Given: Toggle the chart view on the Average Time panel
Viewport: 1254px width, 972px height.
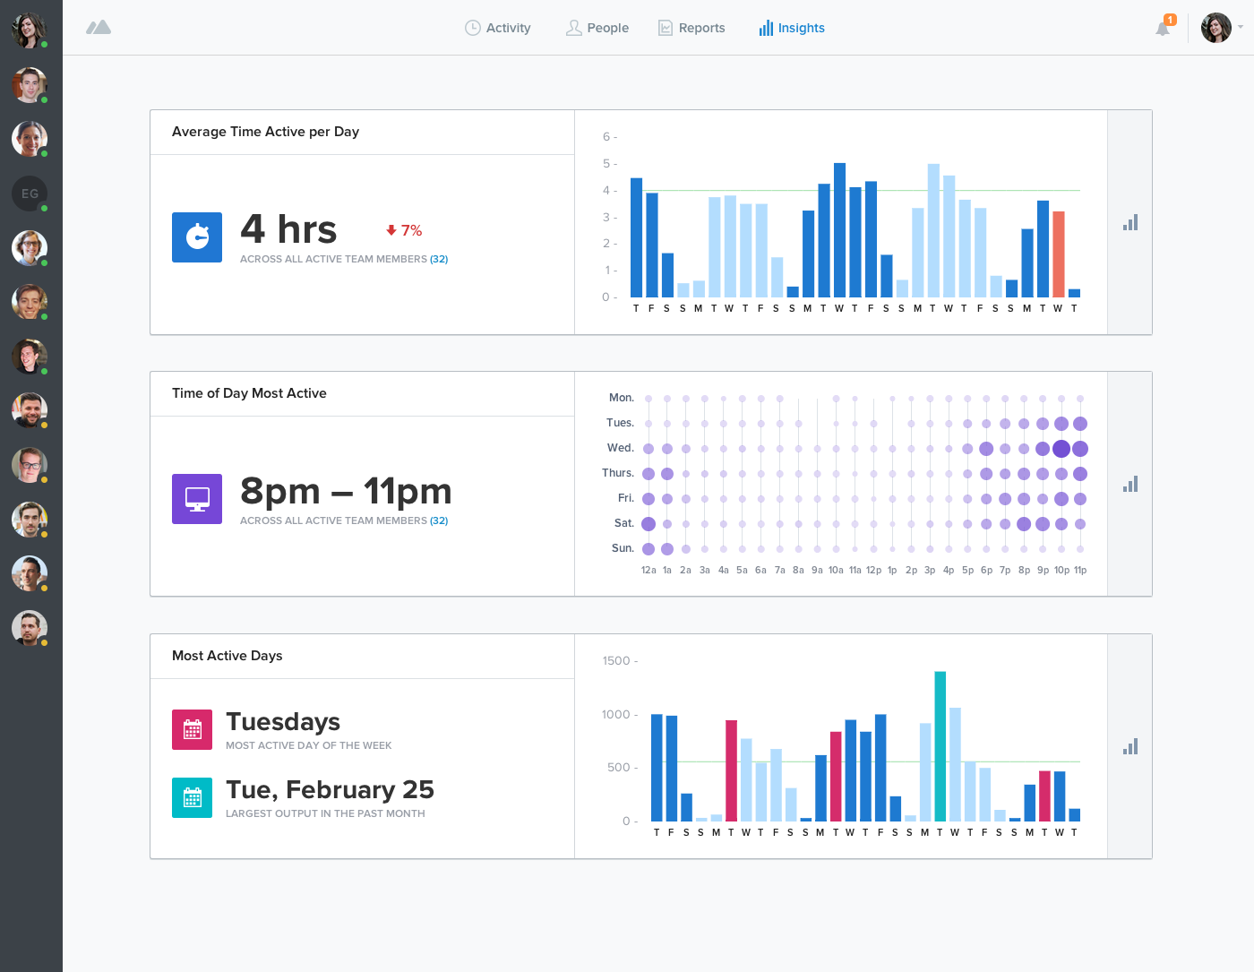Looking at the screenshot, I should click(x=1129, y=221).
